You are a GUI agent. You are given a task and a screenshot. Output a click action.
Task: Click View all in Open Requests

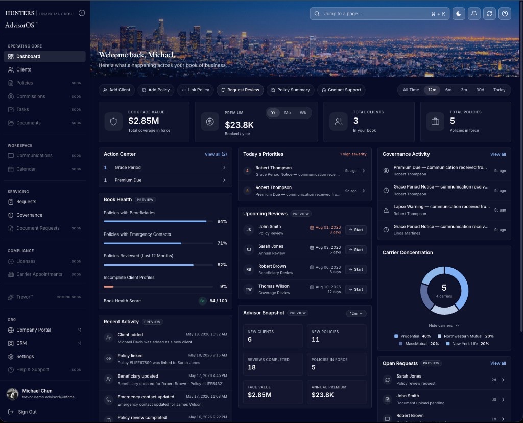pos(497,363)
